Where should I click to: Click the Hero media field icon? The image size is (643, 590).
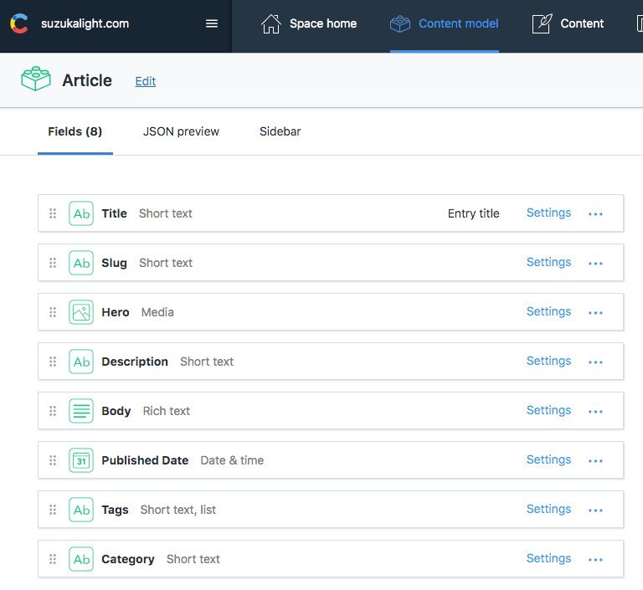[81, 312]
